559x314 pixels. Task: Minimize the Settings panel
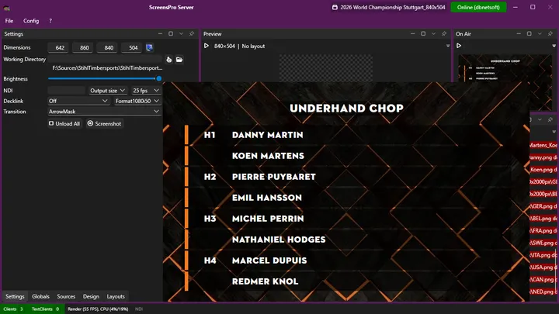[x=160, y=34]
